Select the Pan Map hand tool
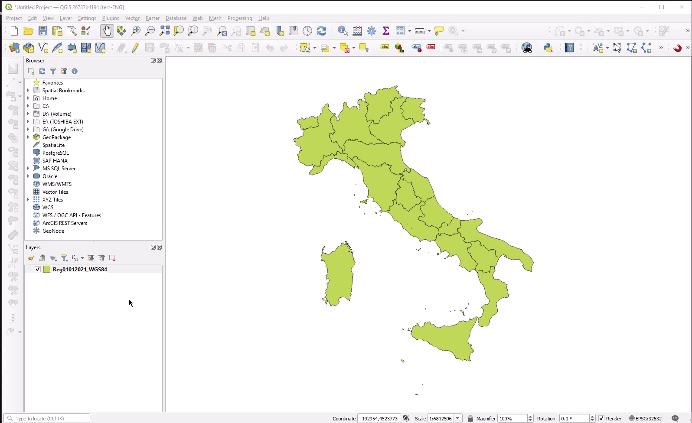 (107, 31)
